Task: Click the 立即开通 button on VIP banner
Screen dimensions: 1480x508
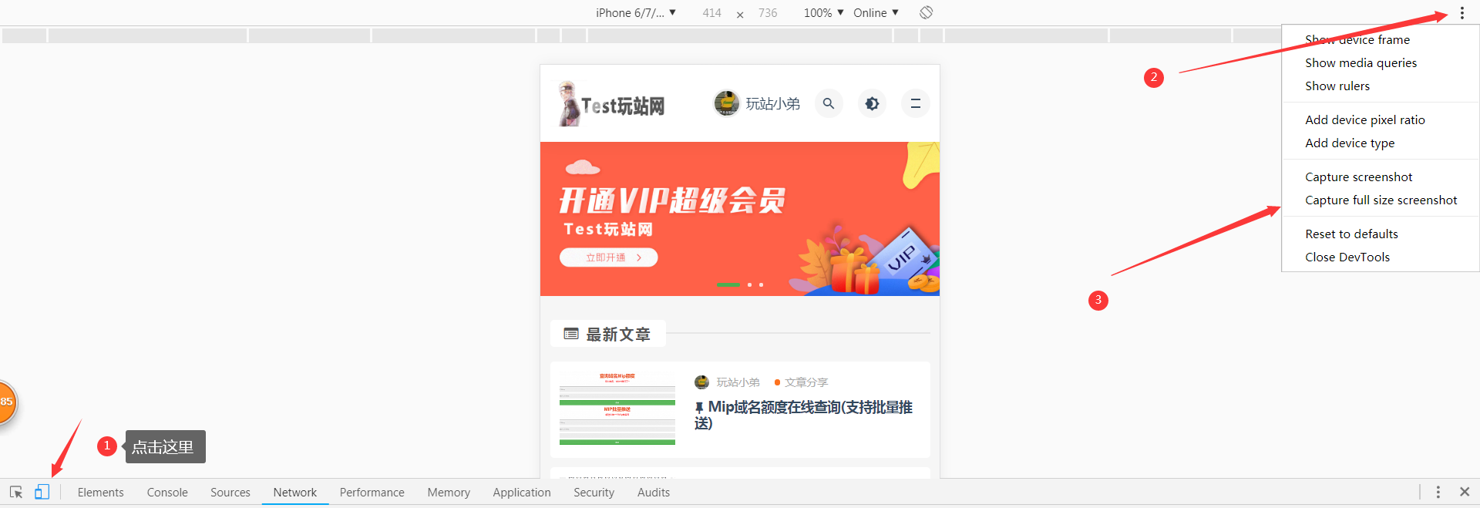Action: point(609,257)
